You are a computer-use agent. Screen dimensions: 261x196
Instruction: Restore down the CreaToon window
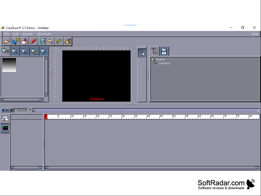coord(243,28)
